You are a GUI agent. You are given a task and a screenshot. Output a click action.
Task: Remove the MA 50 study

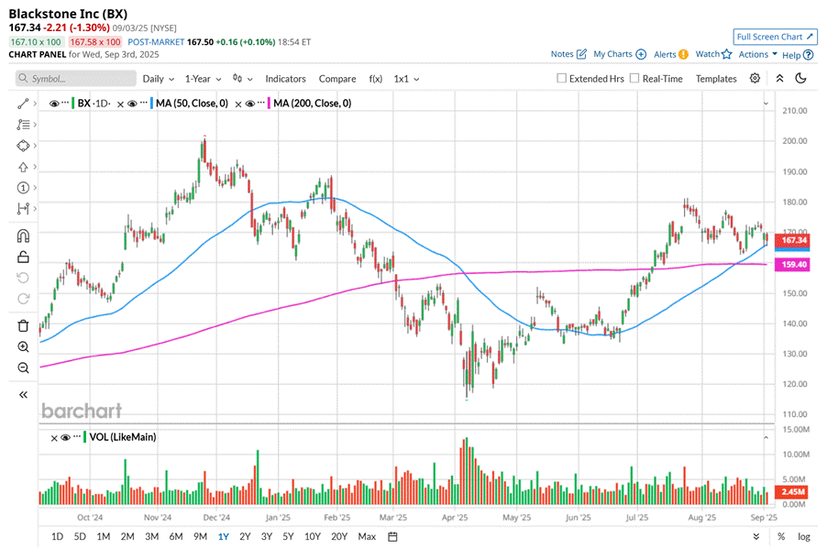pos(120,104)
